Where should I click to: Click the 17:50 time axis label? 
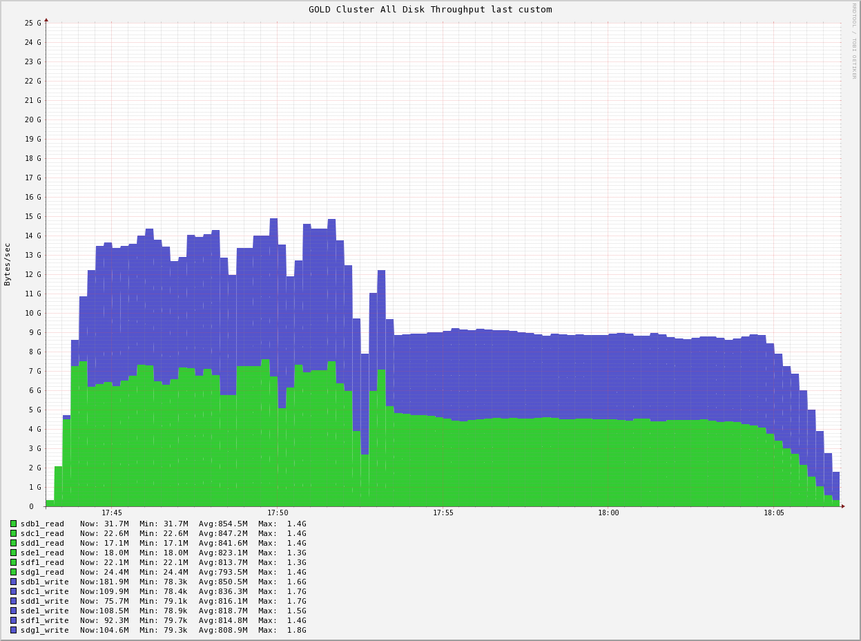pos(278,513)
